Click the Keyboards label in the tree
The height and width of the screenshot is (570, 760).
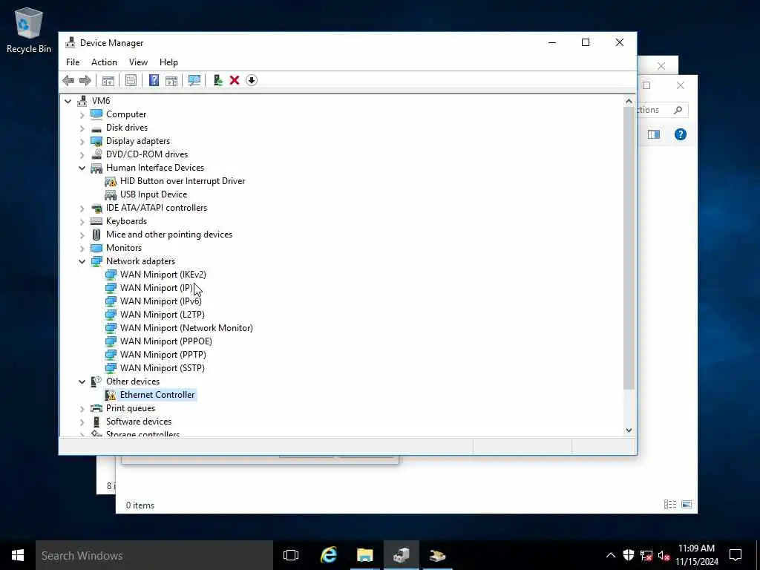126,221
